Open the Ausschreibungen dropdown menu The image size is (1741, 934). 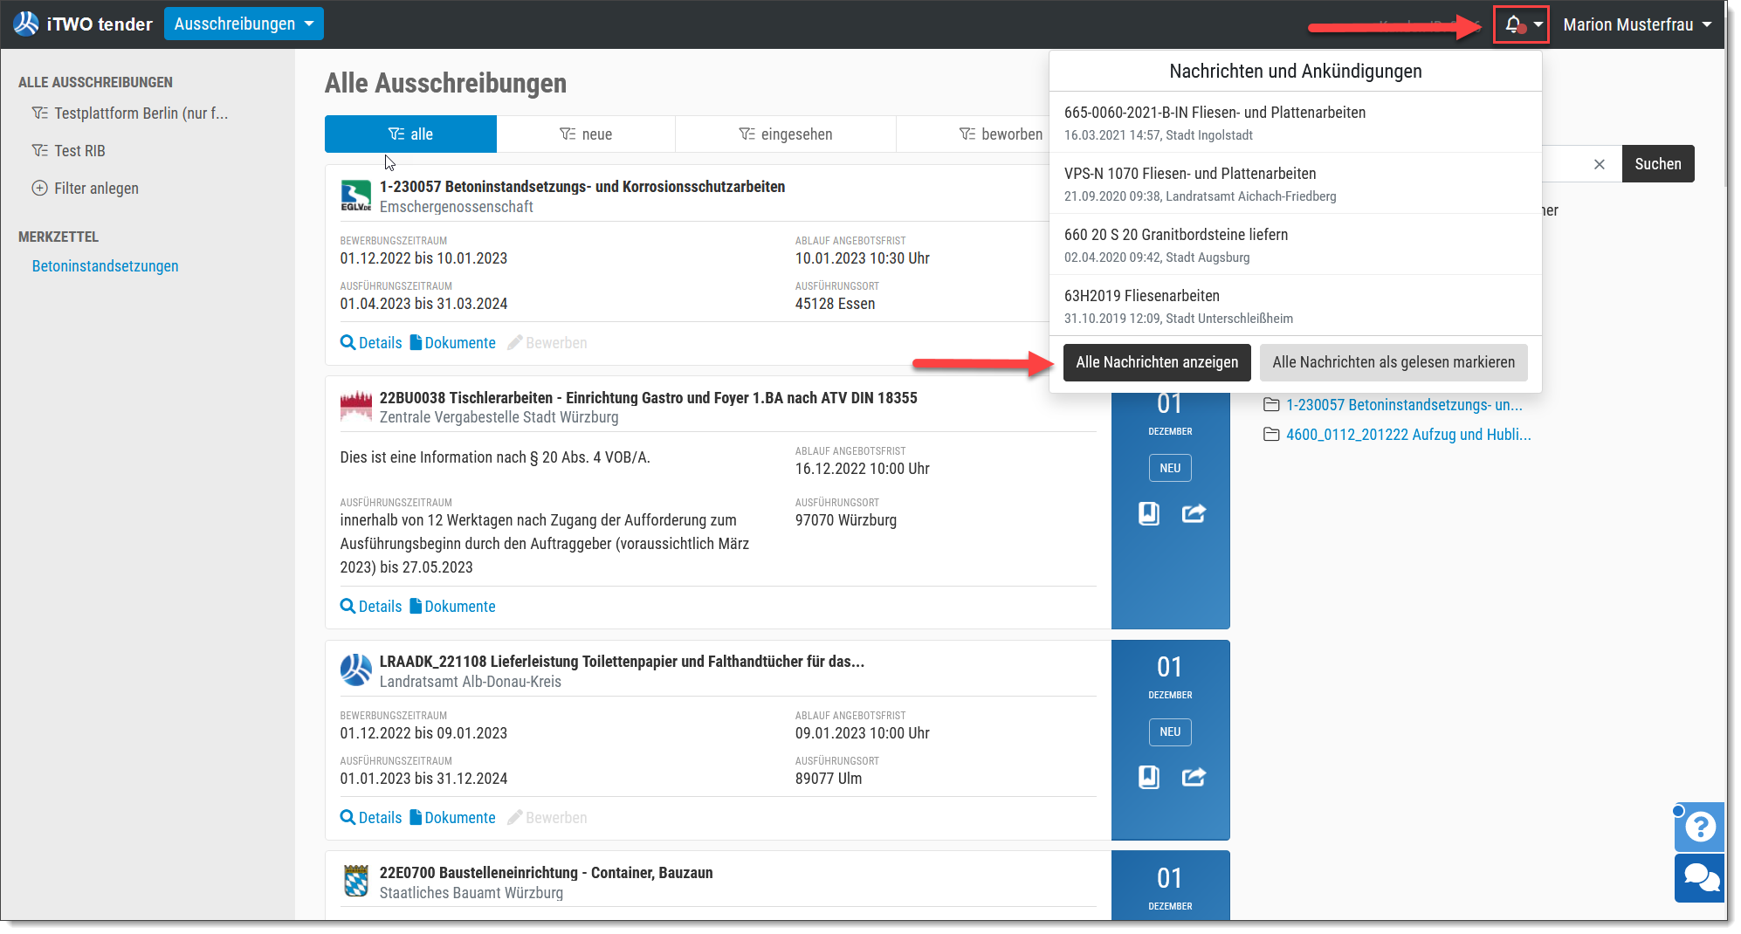pyautogui.click(x=244, y=24)
